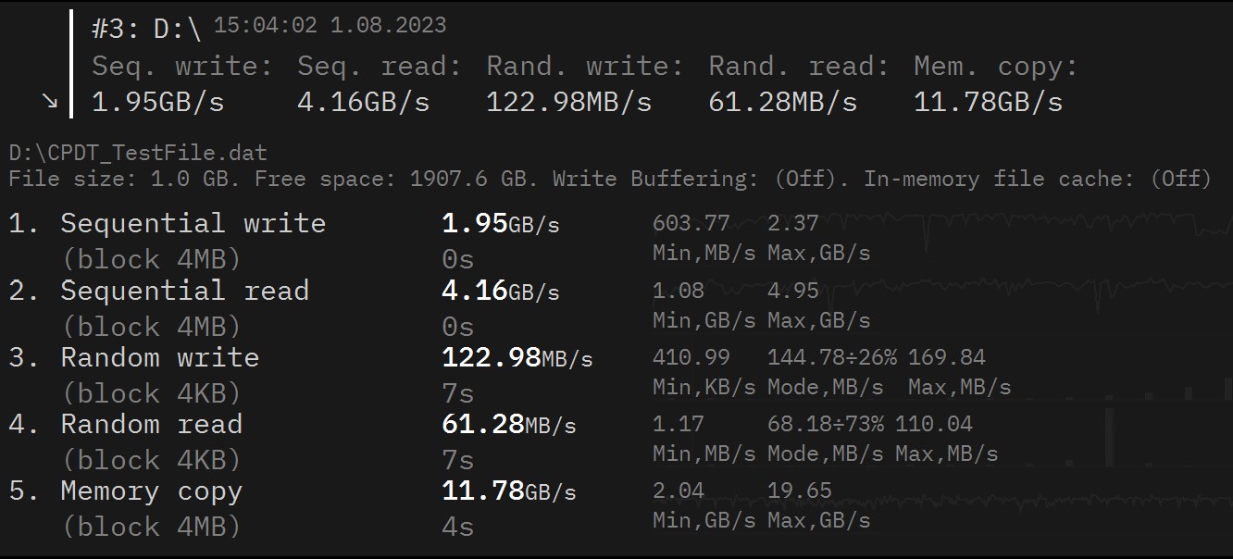The width and height of the screenshot is (1233, 559).
Task: Select the 1. Sequential write test row
Action: (193, 224)
